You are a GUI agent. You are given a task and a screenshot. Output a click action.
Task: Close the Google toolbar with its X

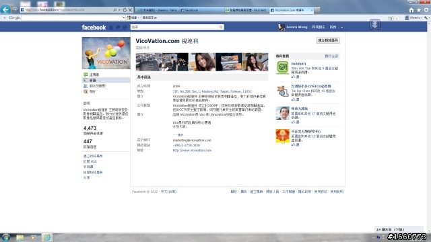click(x=4, y=17)
